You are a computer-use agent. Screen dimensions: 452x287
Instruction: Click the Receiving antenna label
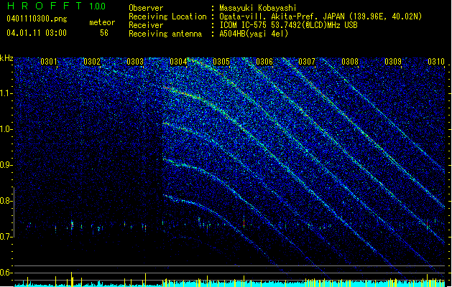pyautogui.click(x=165, y=34)
